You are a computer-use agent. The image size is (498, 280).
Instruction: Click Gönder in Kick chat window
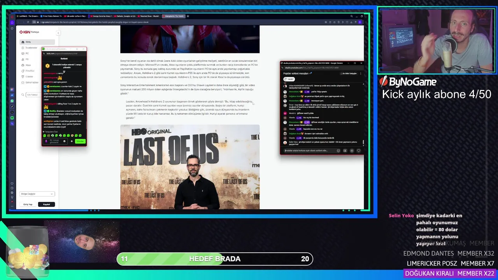(x=80, y=141)
